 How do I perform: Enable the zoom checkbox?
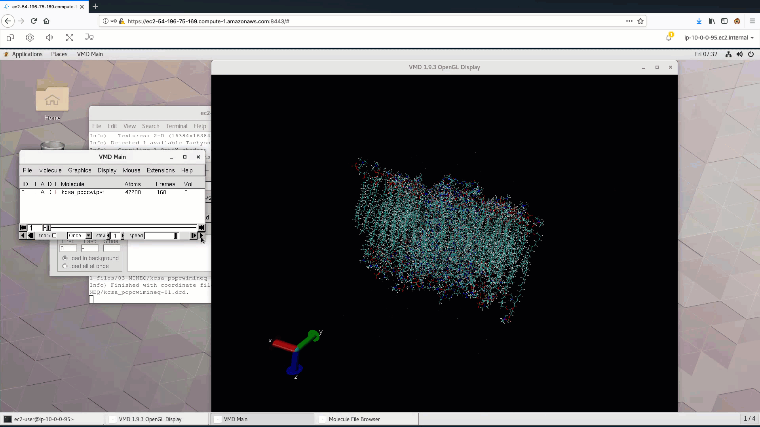(54, 236)
